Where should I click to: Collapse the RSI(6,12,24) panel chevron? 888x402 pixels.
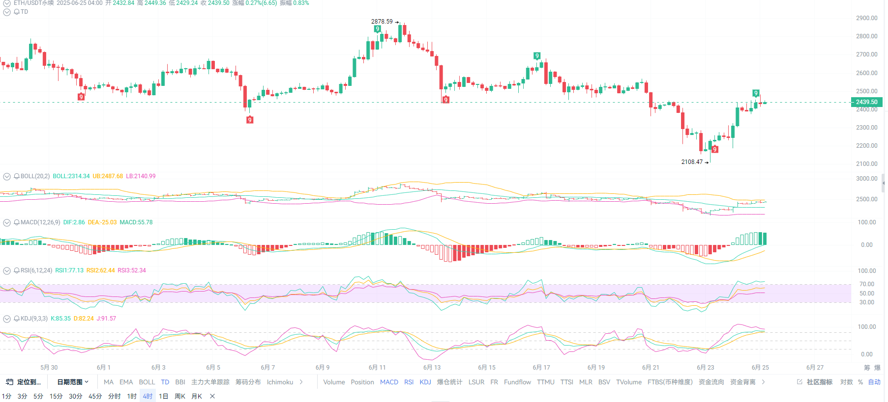[x=7, y=270]
